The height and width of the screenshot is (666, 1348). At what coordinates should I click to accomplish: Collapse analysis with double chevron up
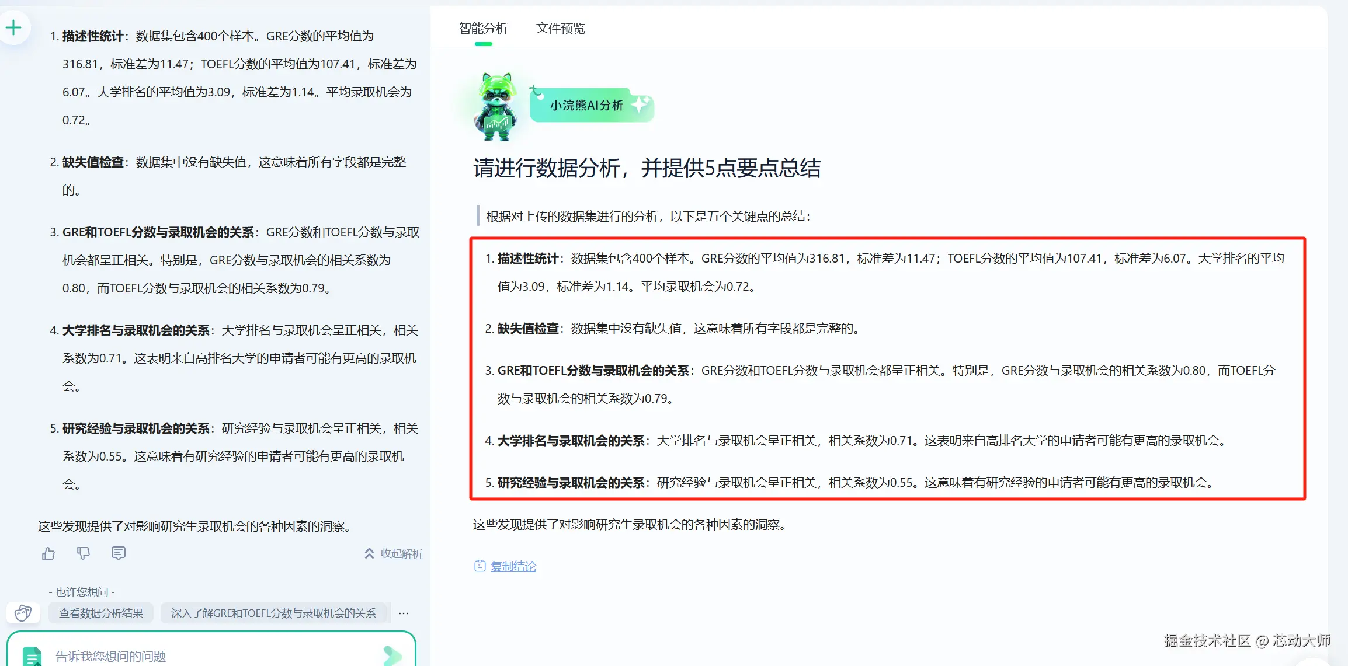pyautogui.click(x=369, y=553)
